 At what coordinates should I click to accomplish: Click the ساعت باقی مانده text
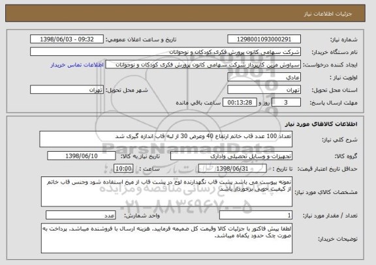click(198, 103)
